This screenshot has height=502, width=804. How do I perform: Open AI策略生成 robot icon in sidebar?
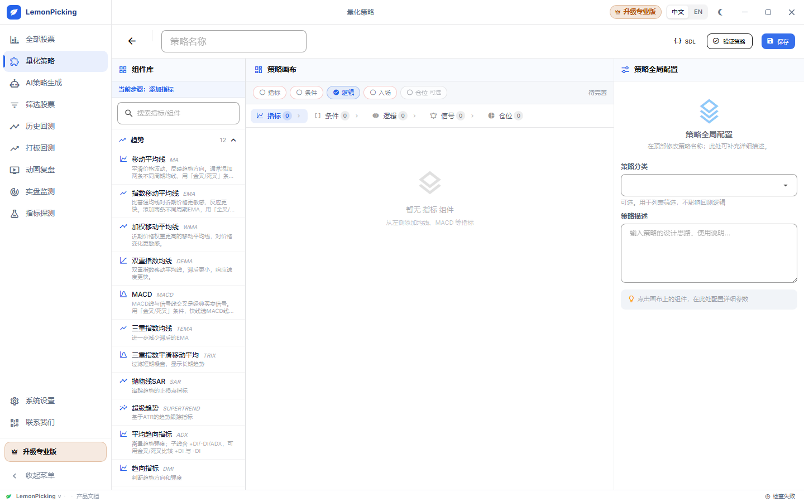point(15,83)
